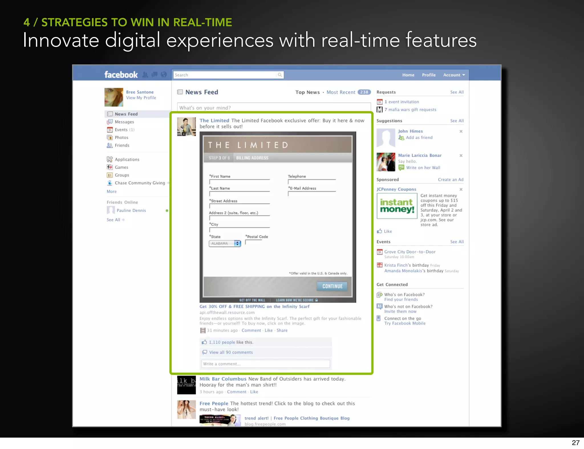584x449 pixels.
Task: Click the instant money ad image
Action: point(397,206)
